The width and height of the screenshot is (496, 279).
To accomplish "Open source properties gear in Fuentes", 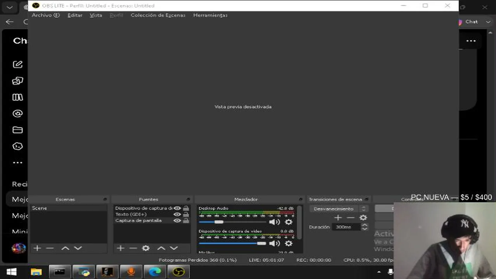I will pos(146,248).
